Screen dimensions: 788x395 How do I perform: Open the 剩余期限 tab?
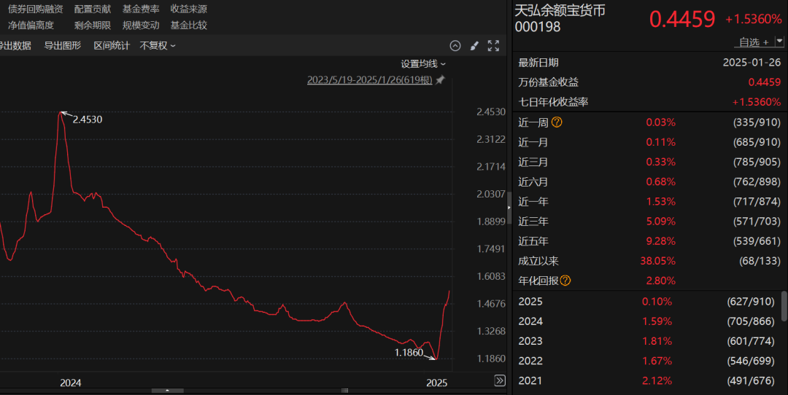click(x=93, y=25)
